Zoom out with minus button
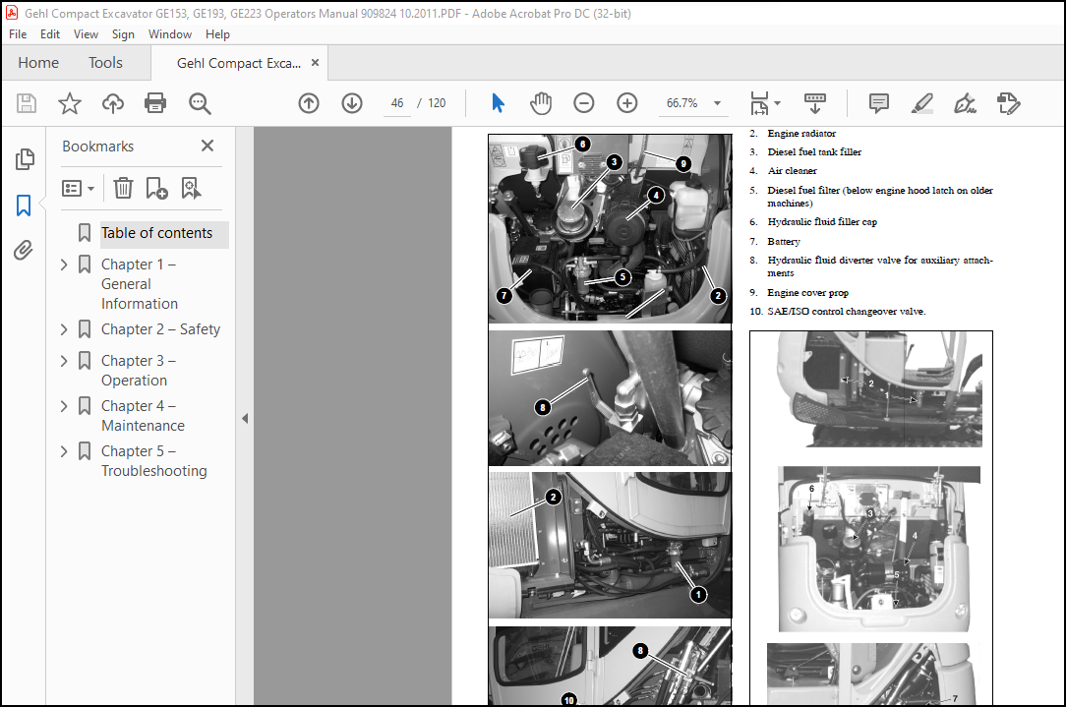The height and width of the screenshot is (707, 1066). [584, 102]
